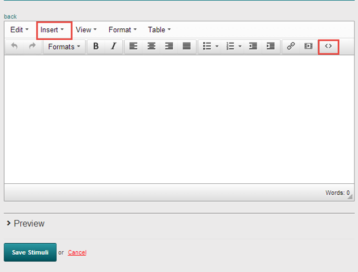Decrease the indent level
Viewport: 358px width, 272px height.
click(x=253, y=47)
